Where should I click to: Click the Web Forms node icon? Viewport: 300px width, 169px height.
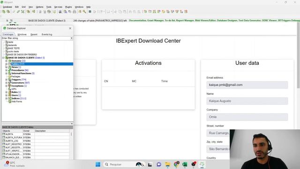(x=9, y=101)
